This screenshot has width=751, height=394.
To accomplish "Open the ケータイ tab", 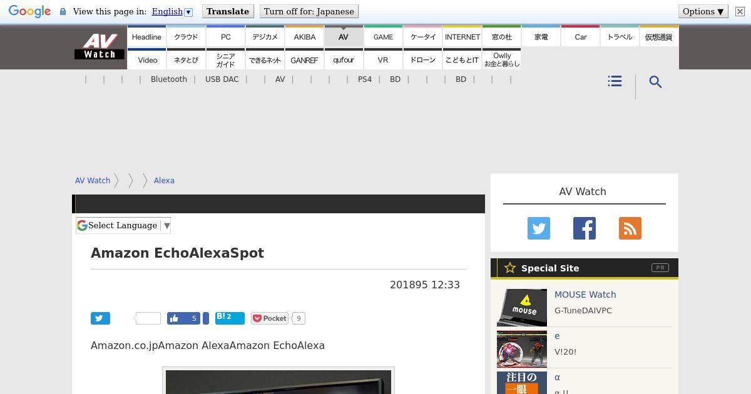I will 423,37.
